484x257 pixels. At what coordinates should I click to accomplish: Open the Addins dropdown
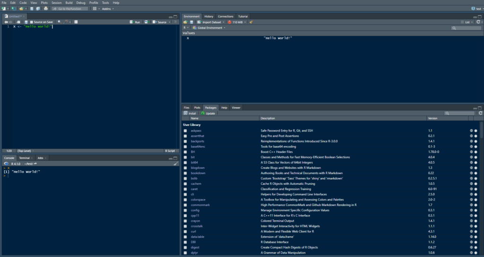[108, 8]
